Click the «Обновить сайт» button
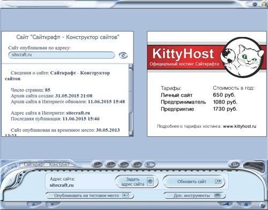268x210 pixels. (x=194, y=182)
